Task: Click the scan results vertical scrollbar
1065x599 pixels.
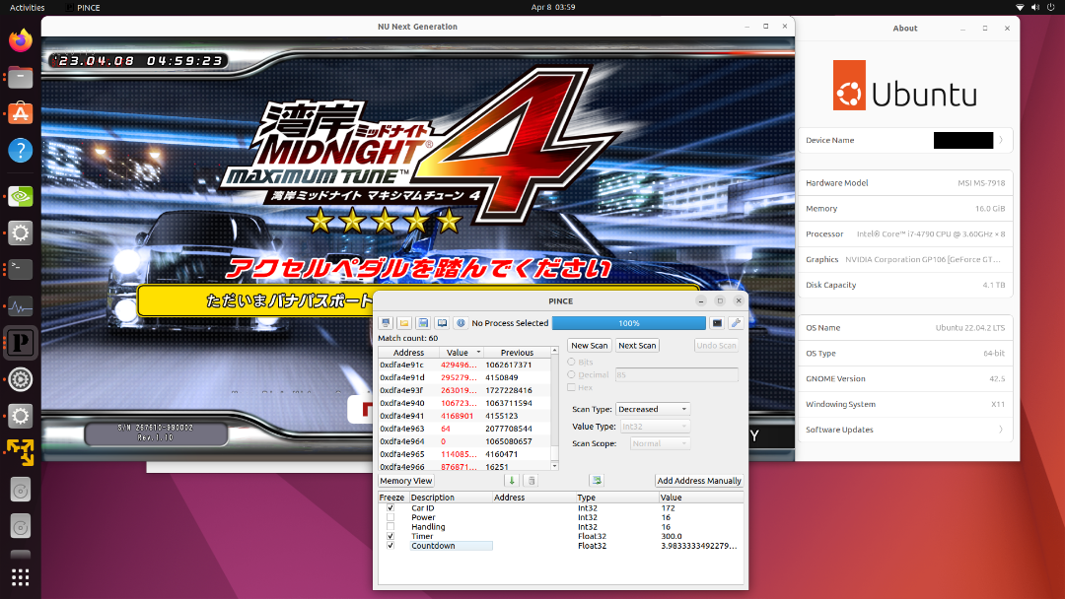Action: click(x=554, y=407)
